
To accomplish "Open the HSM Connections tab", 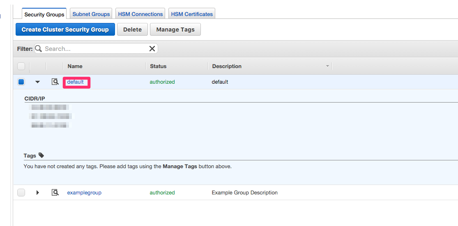I will (x=140, y=14).
